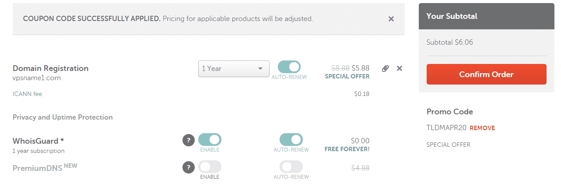This screenshot has width=561, height=184.
Task: Toggle WhoisGuard auto-renew switch
Action: tap(291, 140)
